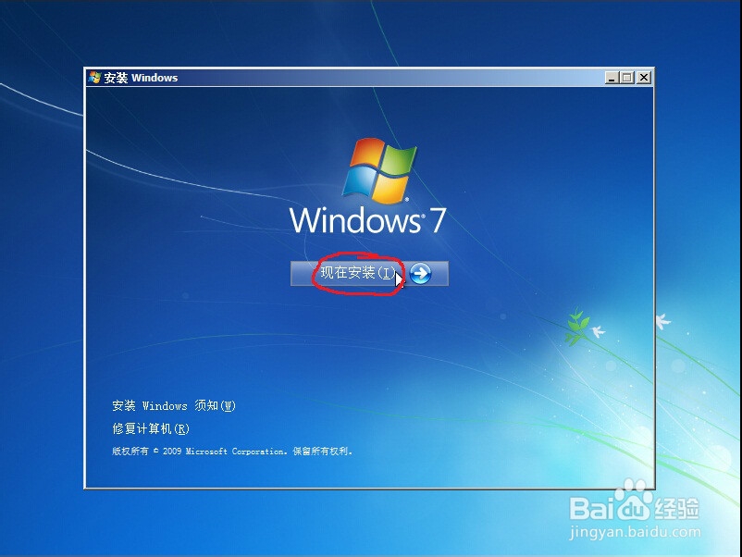Viewport: 742px width, 557px height.
Task: Click the blue arrow icon on install button
Action: 420,273
